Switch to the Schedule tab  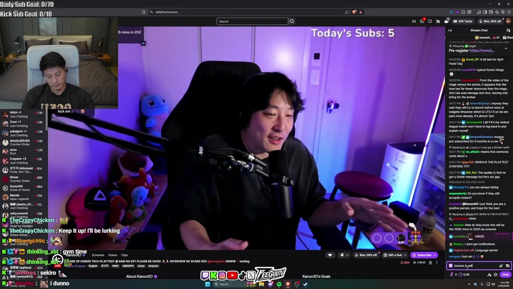(98, 255)
